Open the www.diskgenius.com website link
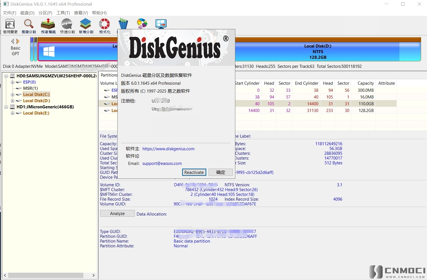The height and width of the screenshot is (280, 427). pos(168,149)
